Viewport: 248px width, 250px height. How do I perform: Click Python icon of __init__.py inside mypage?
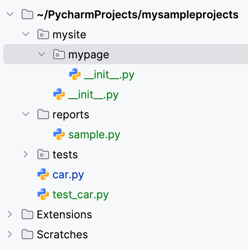[75, 74]
